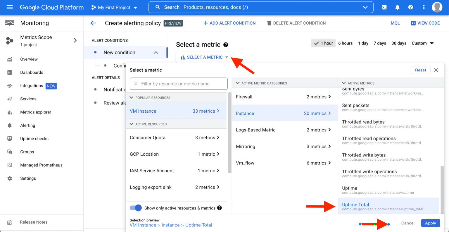The width and height of the screenshot is (449, 232).
Task: Click help icon next to active resources toggle
Action: click(x=220, y=208)
